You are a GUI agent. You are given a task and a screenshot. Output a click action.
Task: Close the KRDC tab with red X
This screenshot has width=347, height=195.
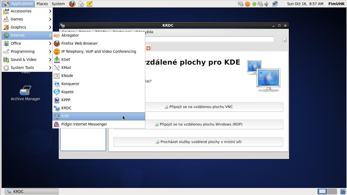click(x=148, y=48)
